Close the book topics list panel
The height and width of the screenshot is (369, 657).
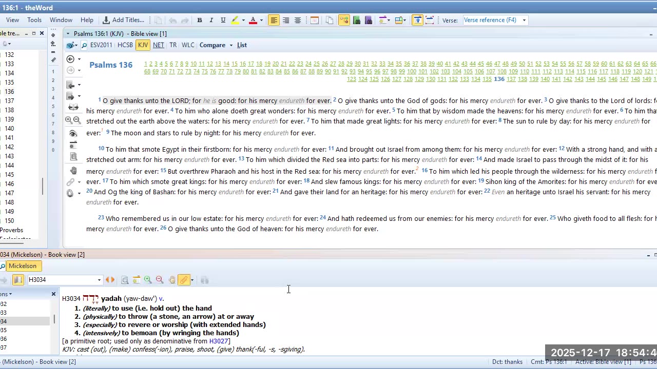pyautogui.click(x=53, y=294)
